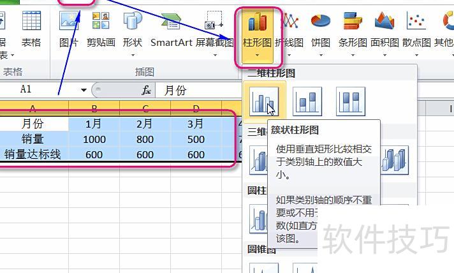Select the cell containing 3月
Screen dimensions: 454x273
[196, 124]
